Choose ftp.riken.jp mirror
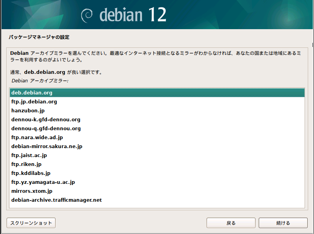Viewport: 314px width, 234px height. pyautogui.click(x=157, y=164)
